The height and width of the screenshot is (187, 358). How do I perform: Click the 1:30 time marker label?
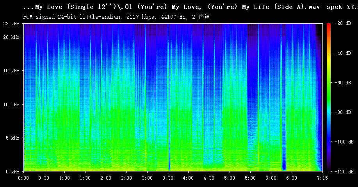coord(85,178)
